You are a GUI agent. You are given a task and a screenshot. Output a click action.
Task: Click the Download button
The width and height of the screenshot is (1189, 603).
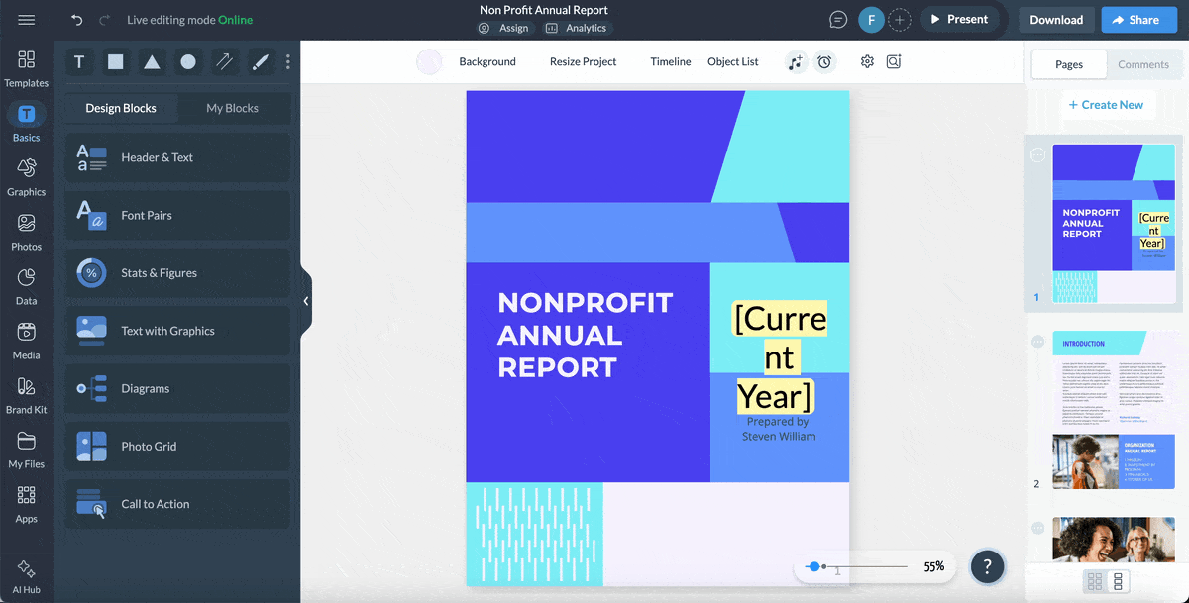(1055, 19)
